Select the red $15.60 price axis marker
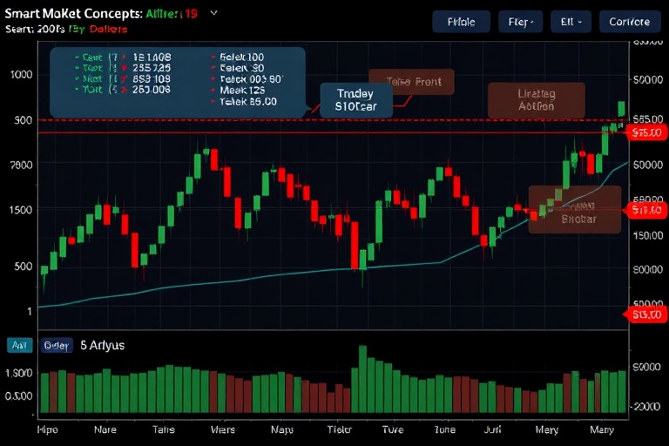 click(646, 210)
